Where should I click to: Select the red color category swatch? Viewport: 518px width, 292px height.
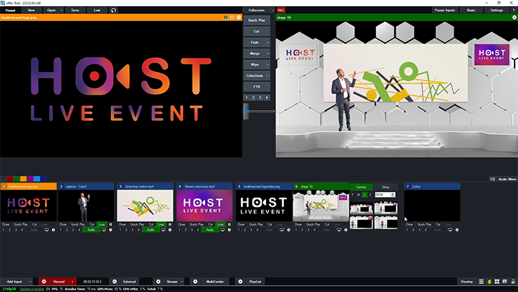point(10,179)
